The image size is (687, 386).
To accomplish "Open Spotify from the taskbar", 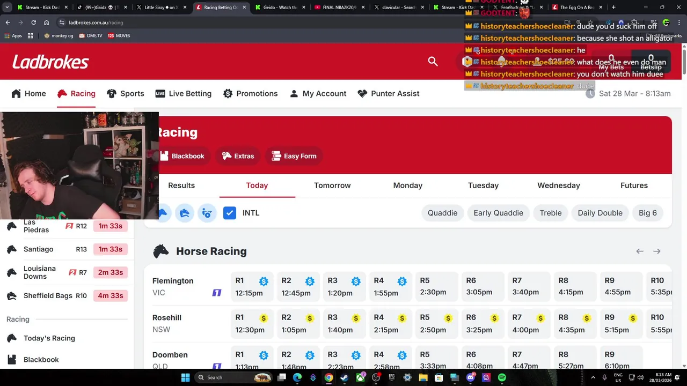I will point(502,377).
